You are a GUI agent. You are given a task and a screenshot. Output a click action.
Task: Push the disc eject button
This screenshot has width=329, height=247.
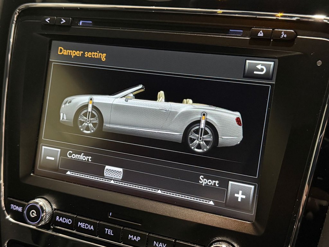(x=261, y=33)
